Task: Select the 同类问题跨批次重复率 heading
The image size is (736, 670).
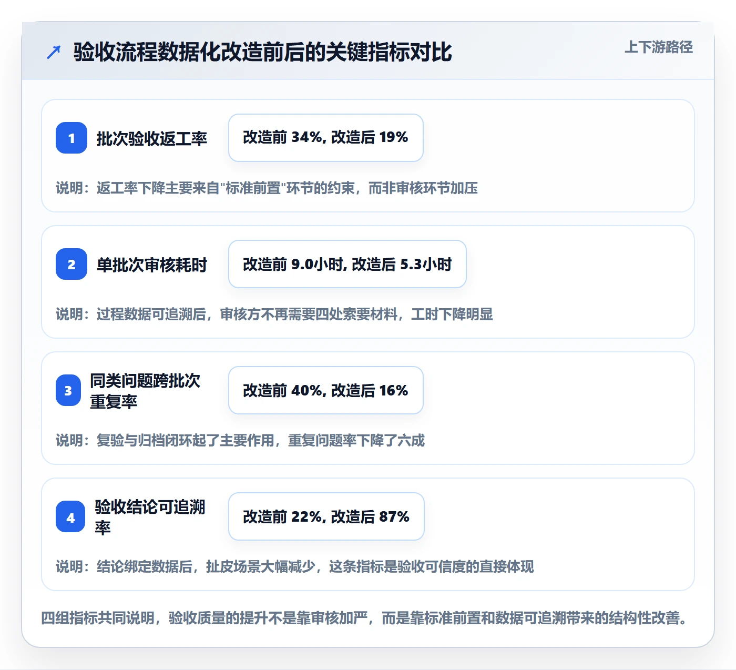Action: tap(145, 391)
